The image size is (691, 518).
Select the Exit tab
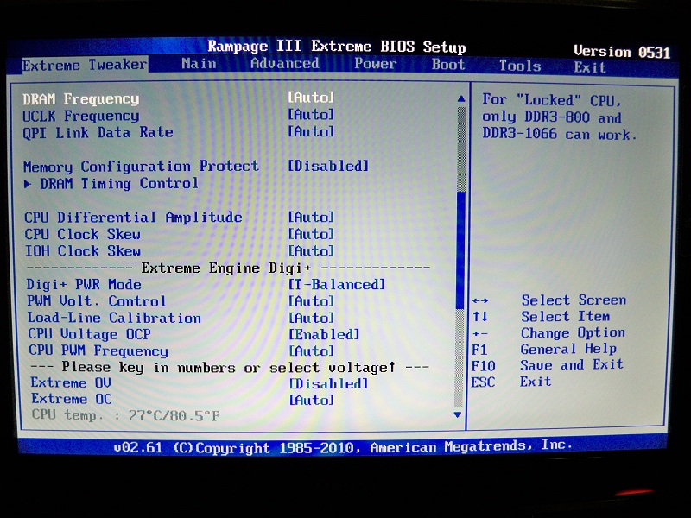[x=590, y=66]
